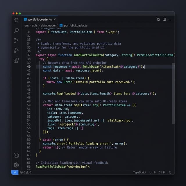Show the errors and warnings count

tap(26, 172)
